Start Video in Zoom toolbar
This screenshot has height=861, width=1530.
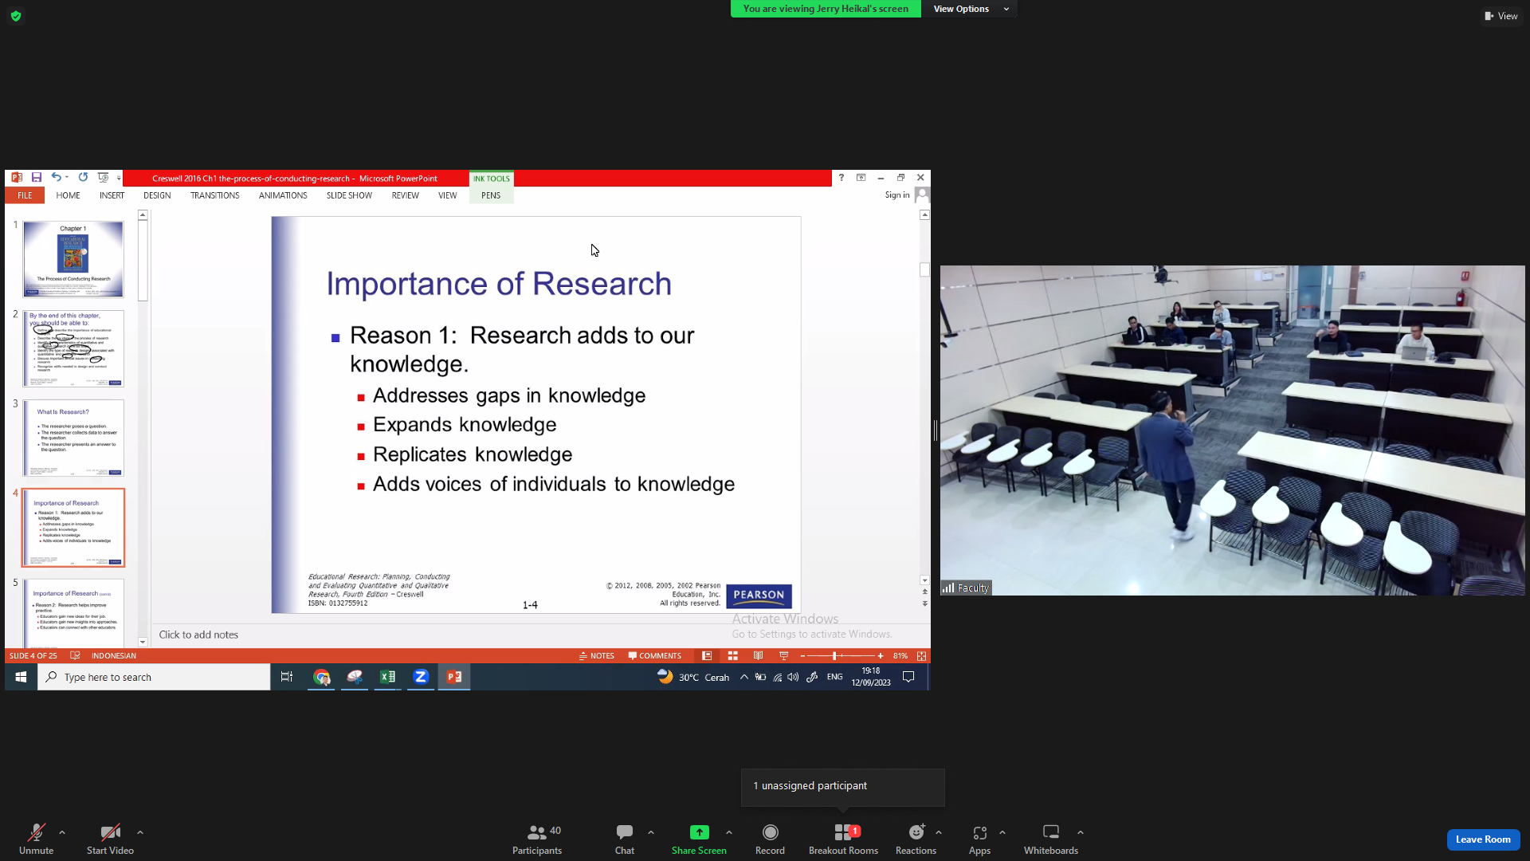tap(110, 839)
